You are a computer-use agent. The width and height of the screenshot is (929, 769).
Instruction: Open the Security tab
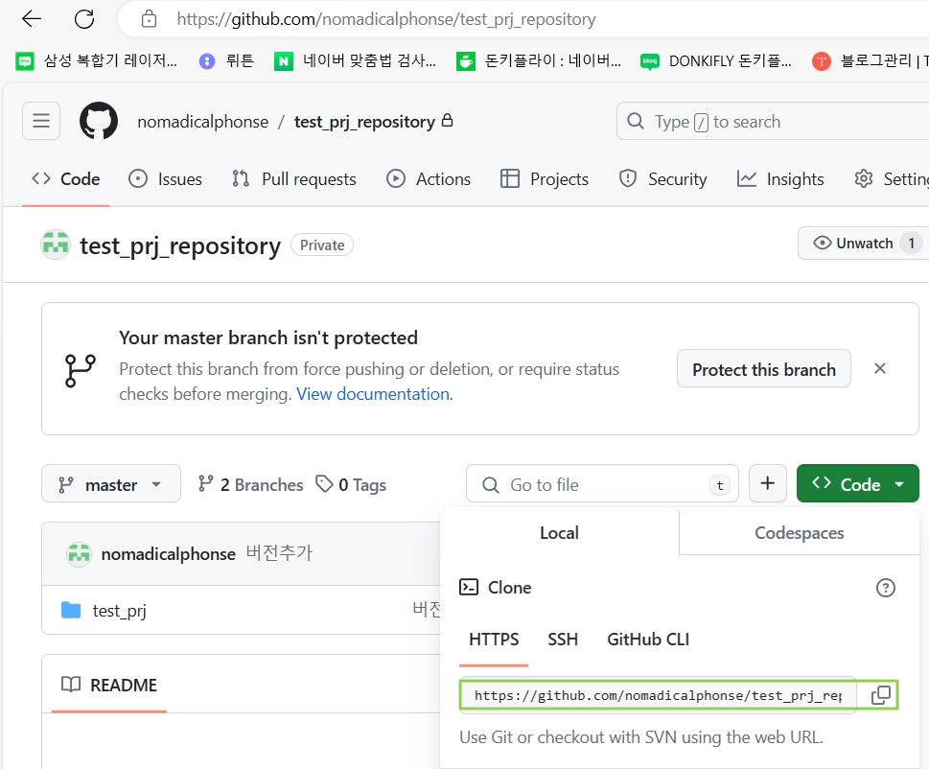[x=663, y=179]
